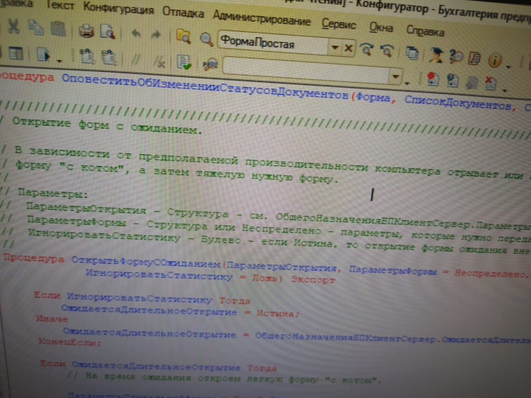Click the Print preview icon
531x398 pixels.
(107, 32)
